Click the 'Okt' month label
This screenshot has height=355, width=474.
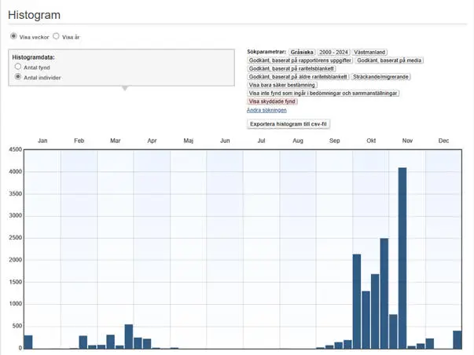coord(371,140)
